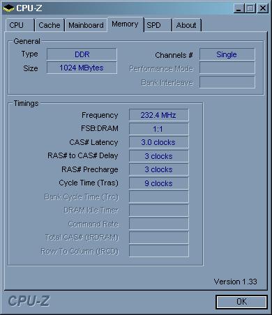Click the FSB:DRAM ratio value 1:1
The image size is (272, 315).
(159, 129)
